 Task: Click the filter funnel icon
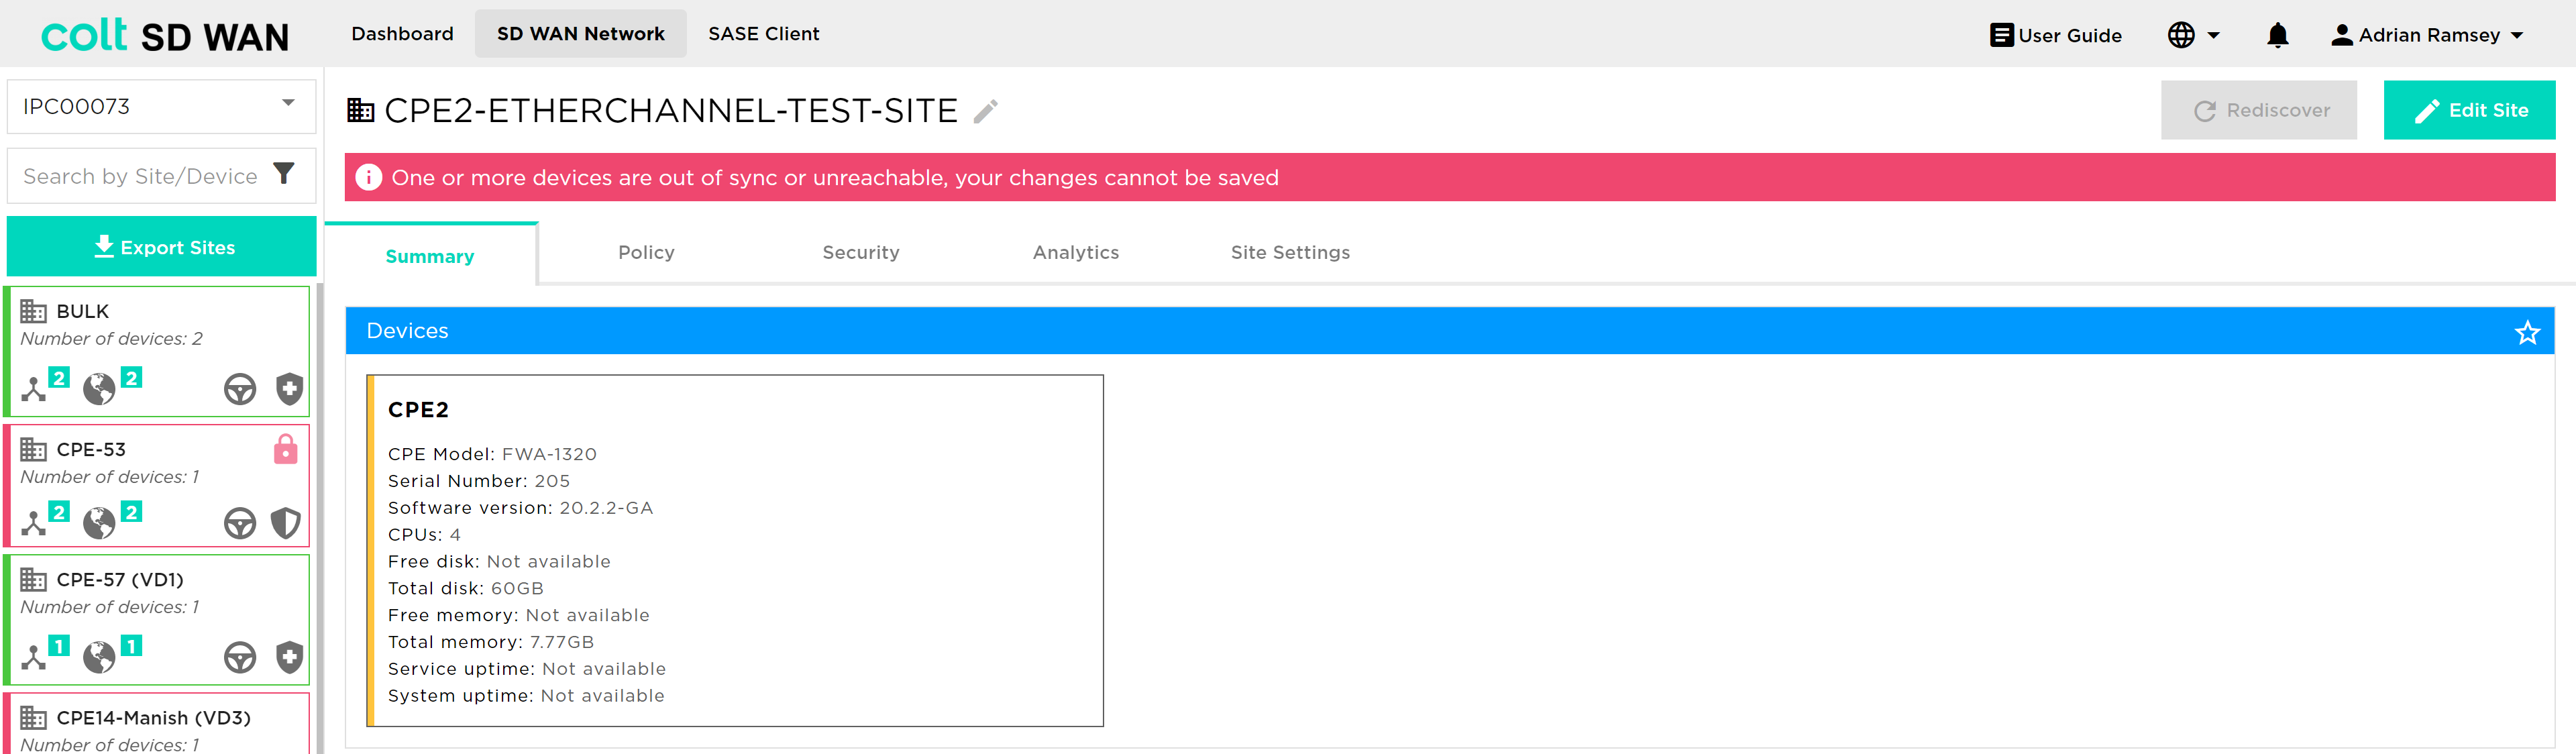[x=284, y=174]
